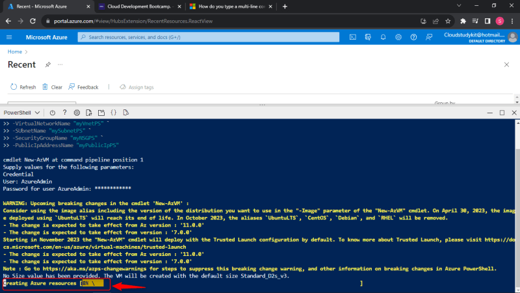
Task: Open the Cloud Shell editor braces icon
Action: 113,113
